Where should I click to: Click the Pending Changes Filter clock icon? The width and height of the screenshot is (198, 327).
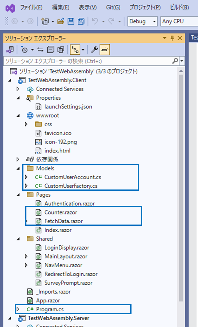pos(24,49)
